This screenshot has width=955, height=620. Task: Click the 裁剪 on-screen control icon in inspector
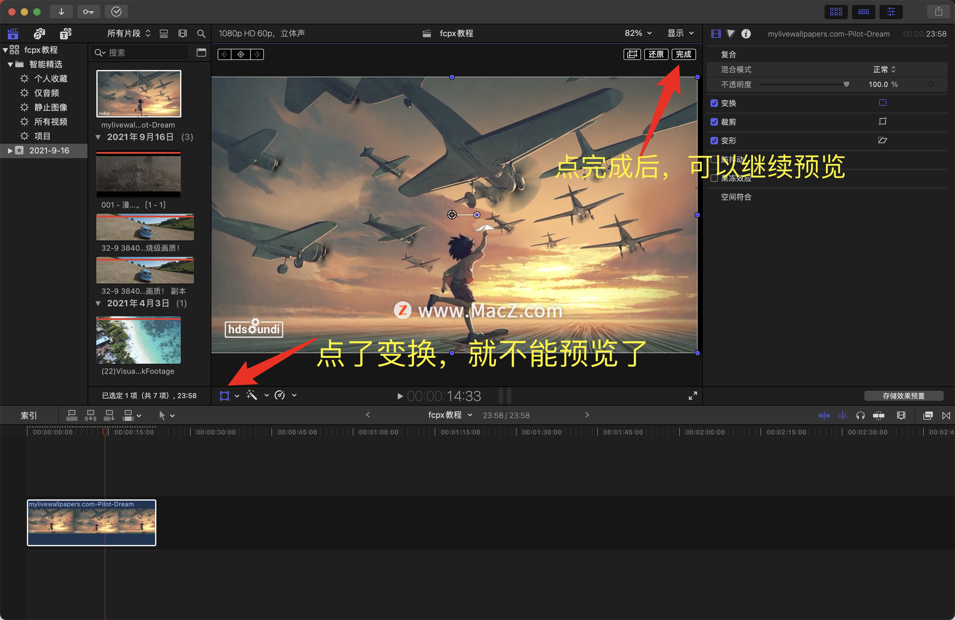coord(883,122)
